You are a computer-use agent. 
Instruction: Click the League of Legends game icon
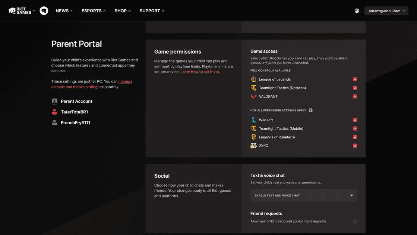pos(253,79)
